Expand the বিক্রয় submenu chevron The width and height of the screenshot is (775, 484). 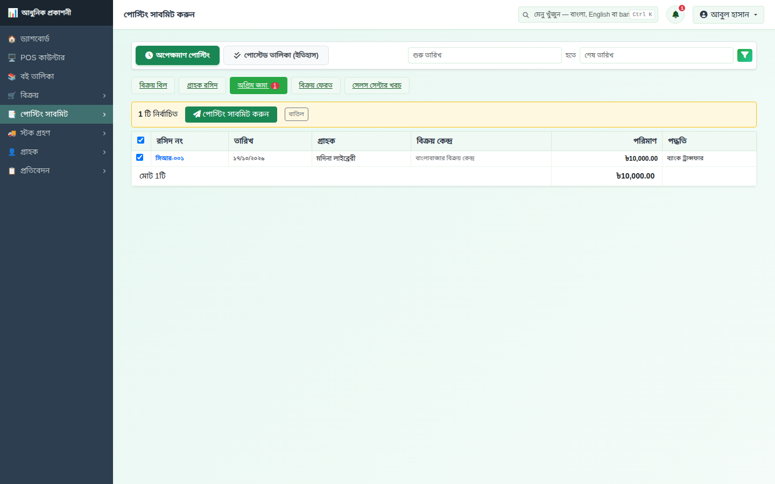104,96
